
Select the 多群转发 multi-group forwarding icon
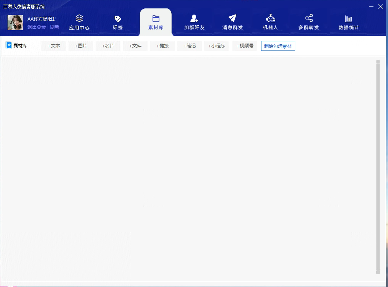click(309, 22)
